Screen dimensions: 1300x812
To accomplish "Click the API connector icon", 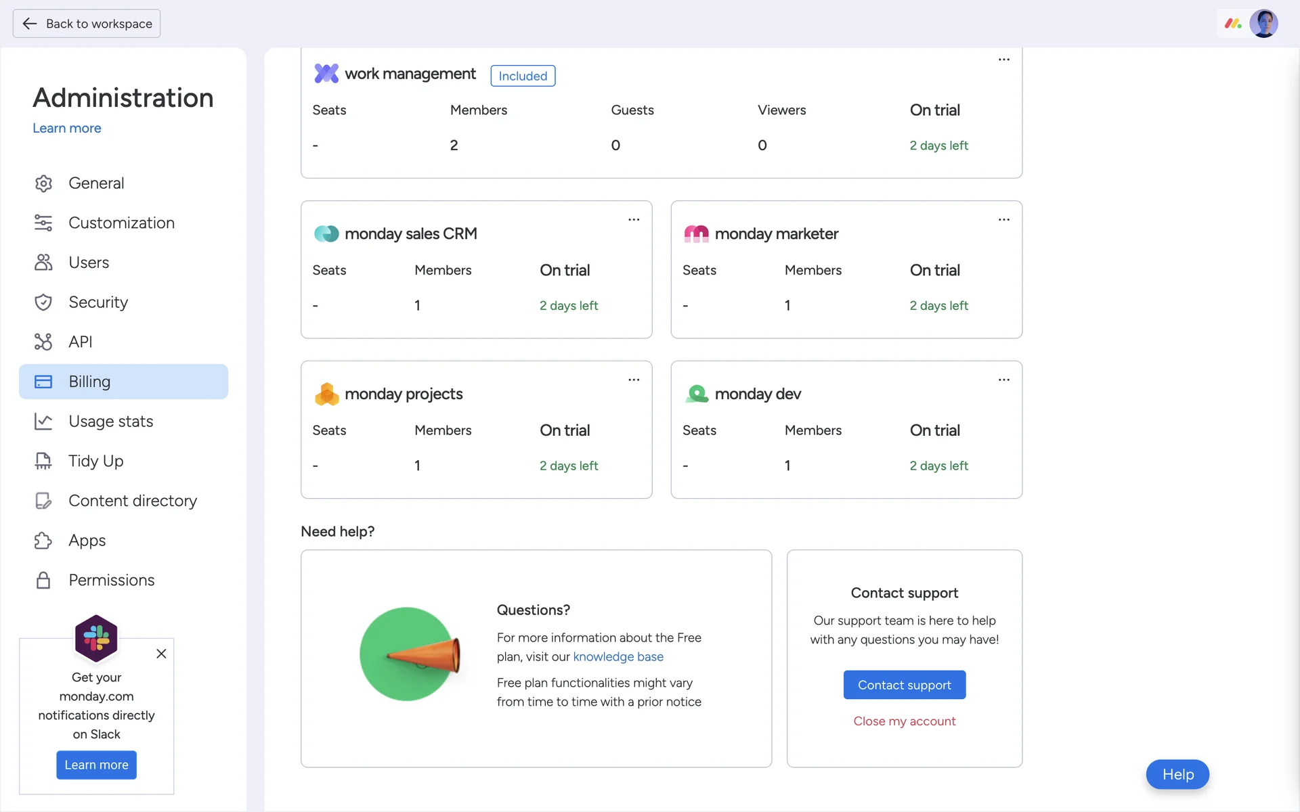I will [43, 342].
